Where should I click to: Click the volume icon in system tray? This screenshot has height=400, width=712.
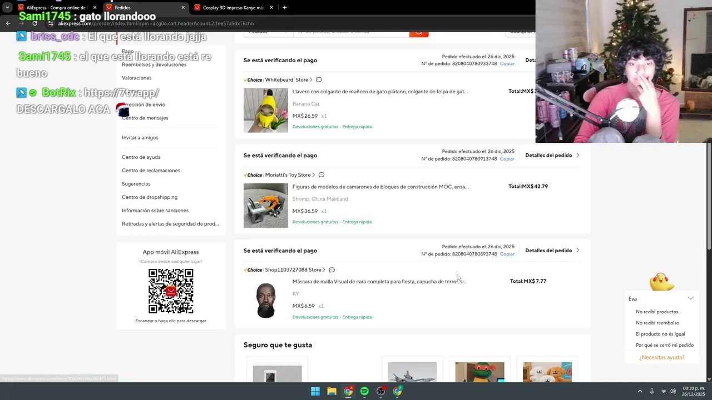coord(673,391)
